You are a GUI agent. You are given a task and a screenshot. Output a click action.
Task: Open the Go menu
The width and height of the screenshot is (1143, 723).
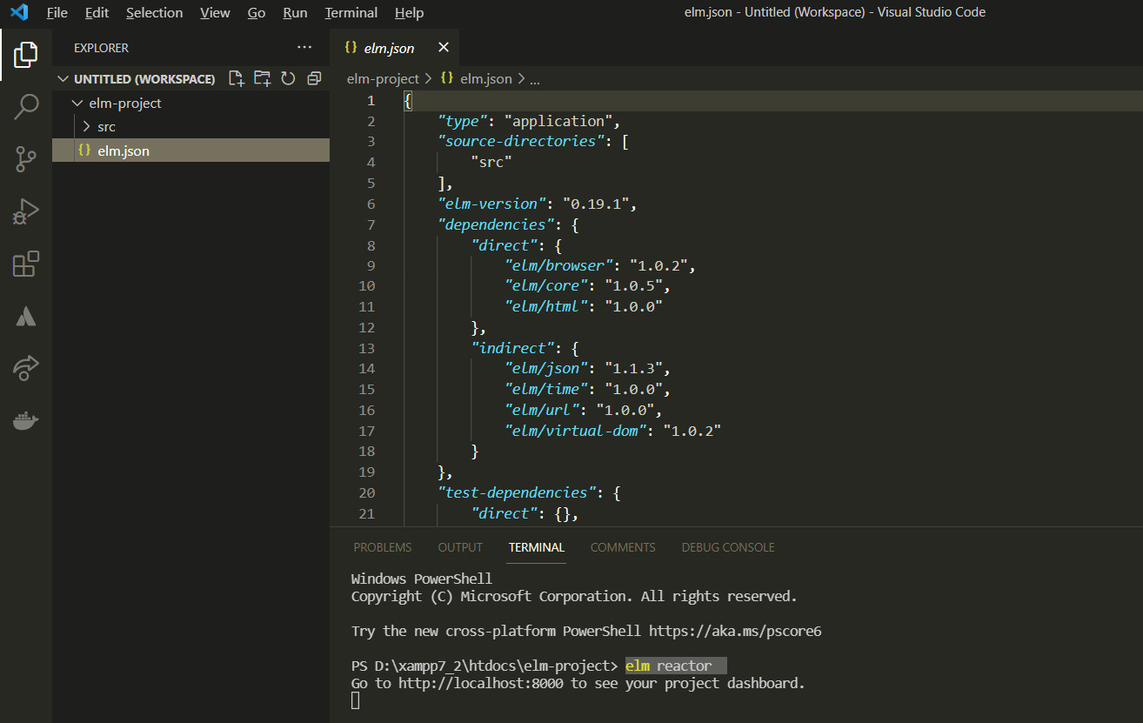tap(257, 12)
